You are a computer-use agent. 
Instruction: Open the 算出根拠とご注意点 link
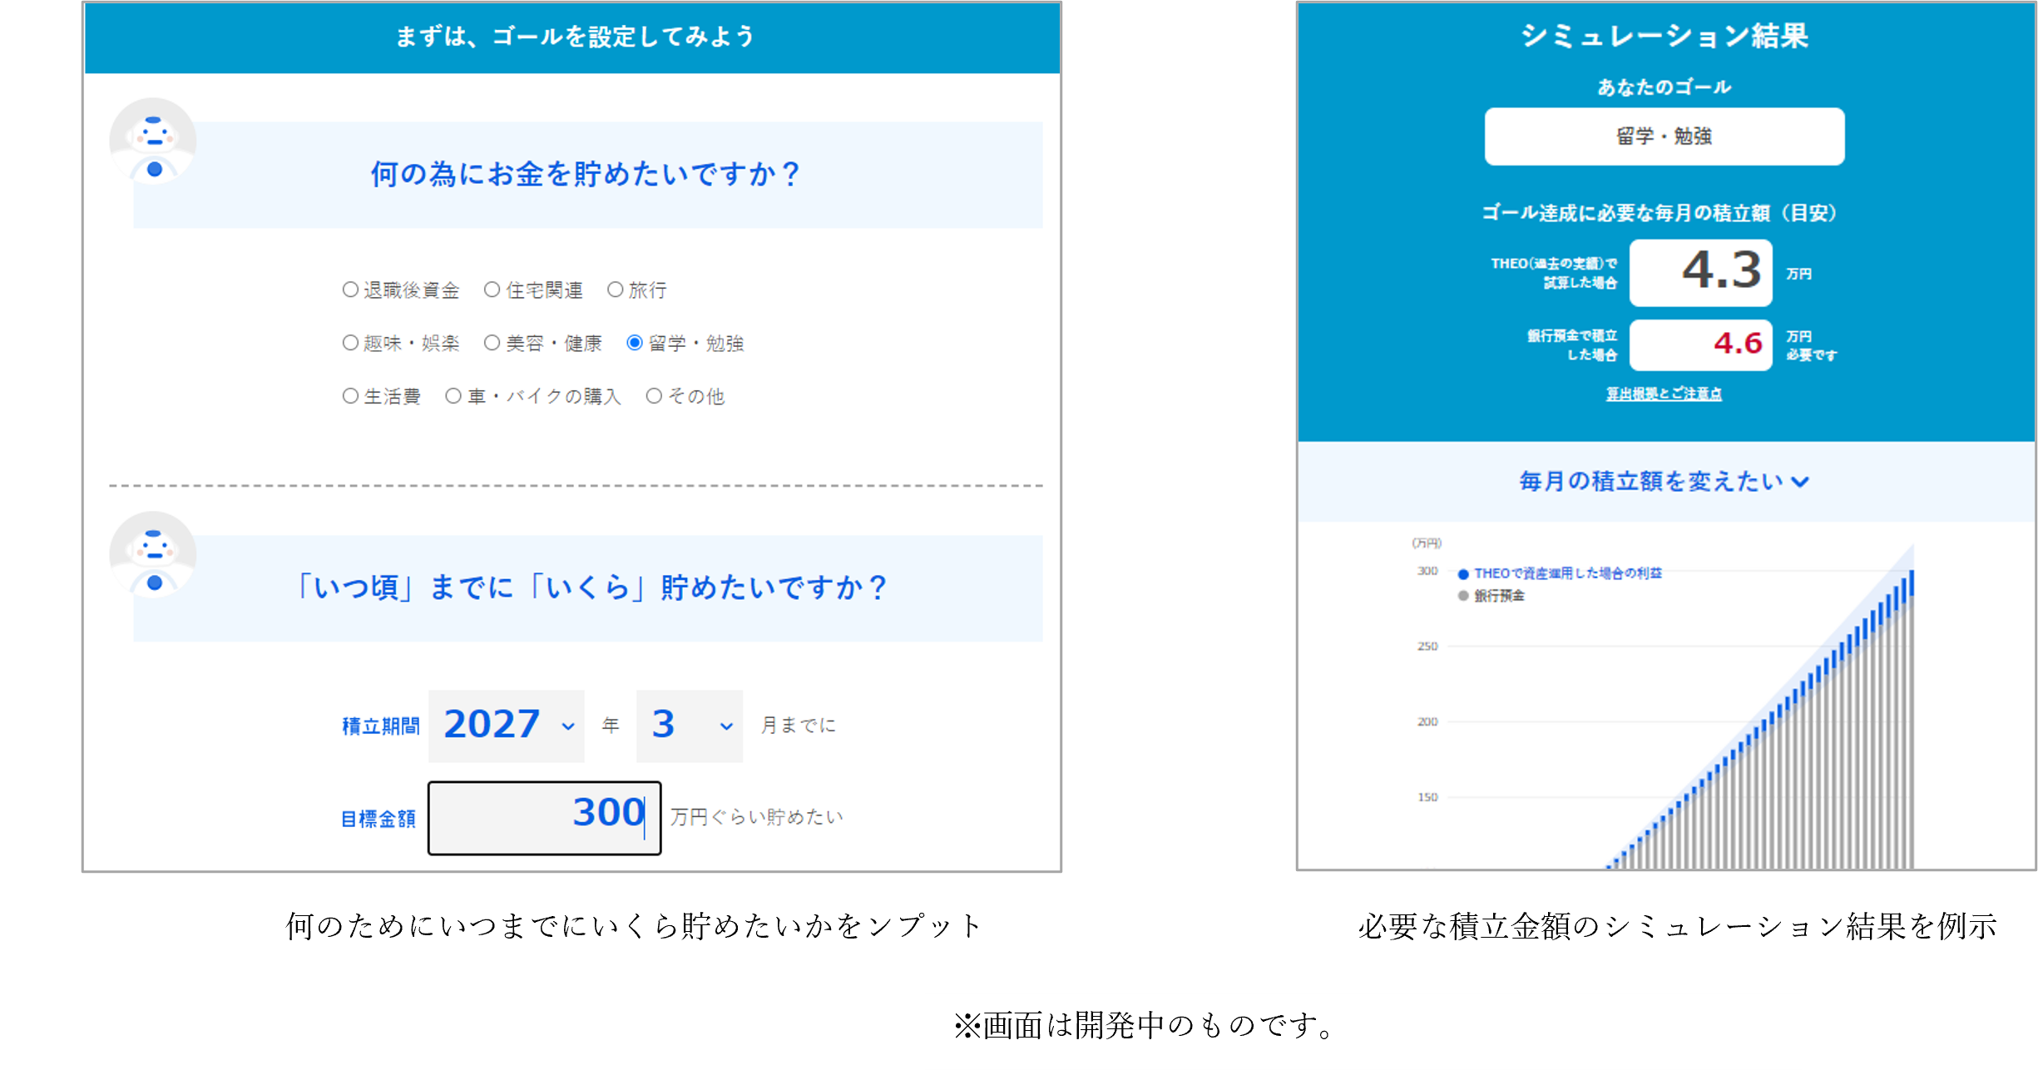[1664, 394]
